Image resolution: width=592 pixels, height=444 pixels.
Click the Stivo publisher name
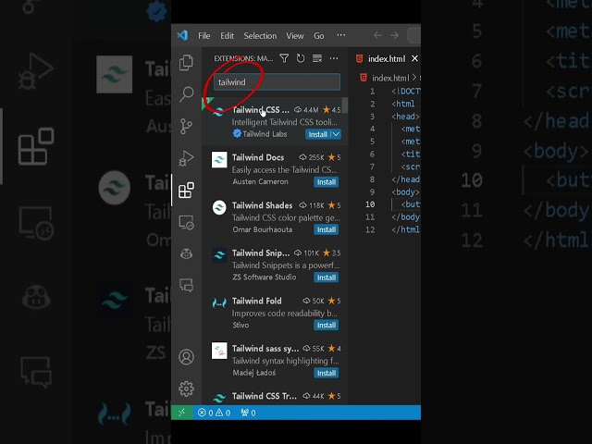[240, 325]
